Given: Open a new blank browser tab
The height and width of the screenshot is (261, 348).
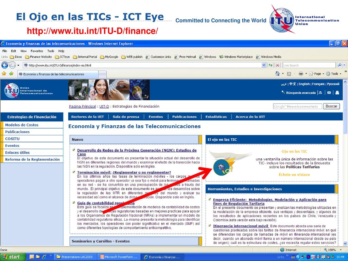Looking at the screenshot, I should pos(102,74).
